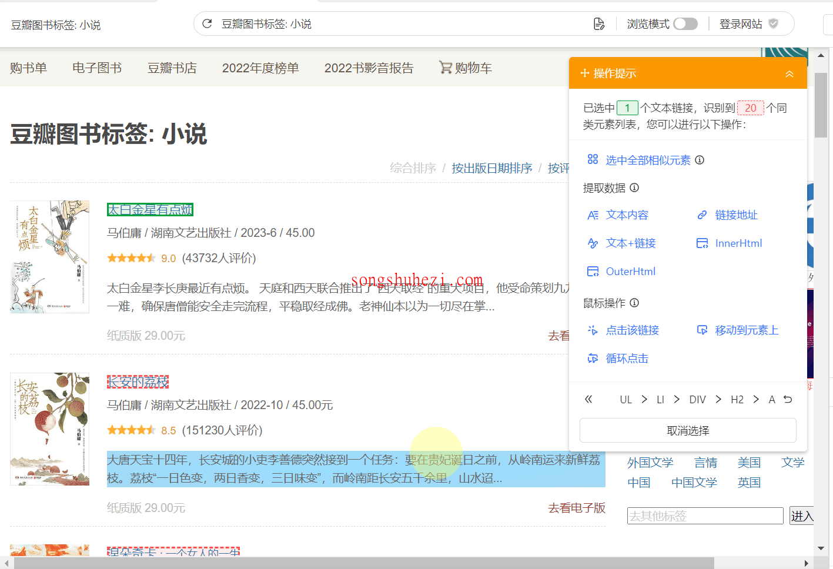This screenshot has width=833, height=569.
Task: Click 去看电子版 link for 长安的荔枝
Action: point(577,508)
